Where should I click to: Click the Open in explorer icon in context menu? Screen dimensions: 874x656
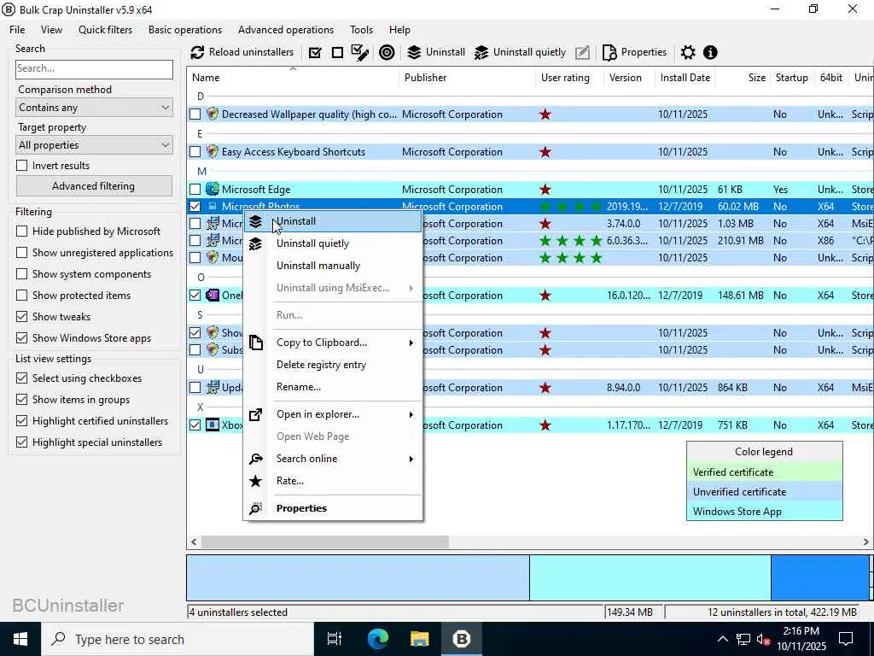pos(256,414)
